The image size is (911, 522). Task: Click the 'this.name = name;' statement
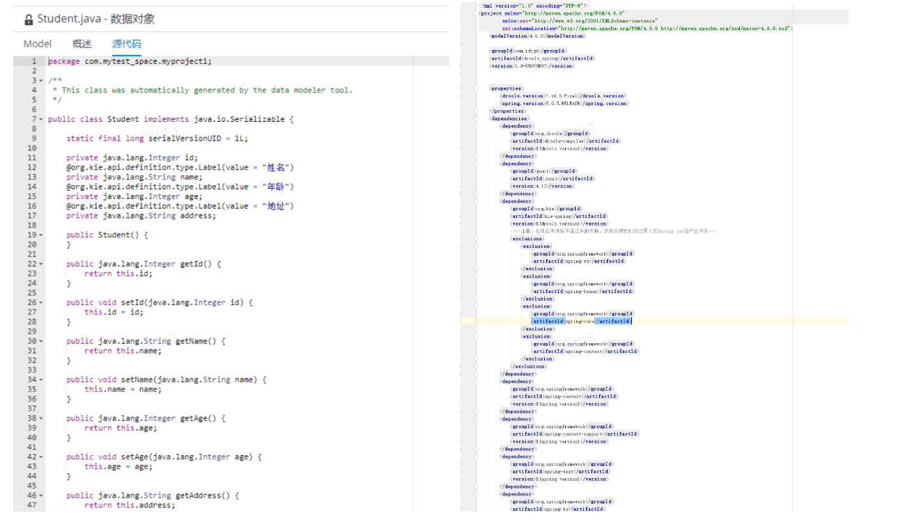pyautogui.click(x=123, y=390)
